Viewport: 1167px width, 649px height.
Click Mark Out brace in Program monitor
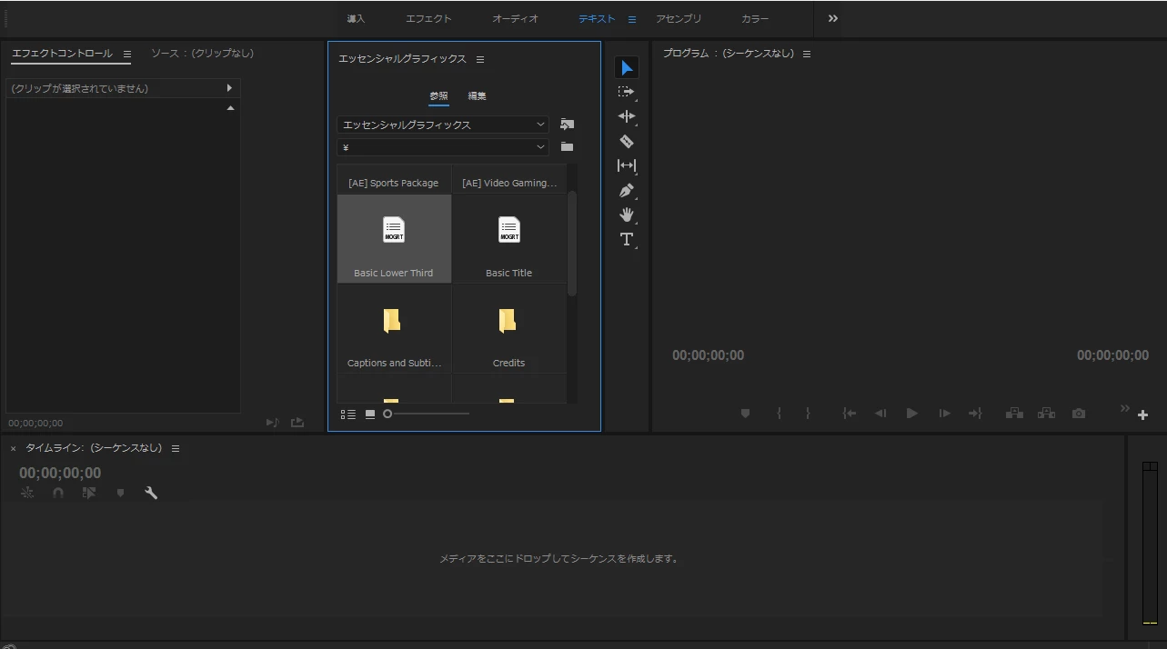coord(808,414)
